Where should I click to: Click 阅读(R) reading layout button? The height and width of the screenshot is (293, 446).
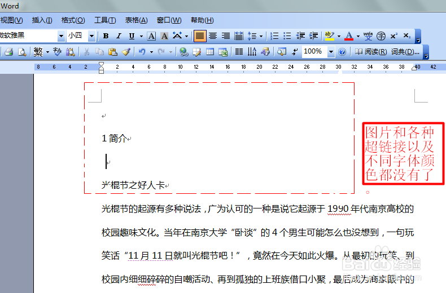pyautogui.click(x=371, y=52)
